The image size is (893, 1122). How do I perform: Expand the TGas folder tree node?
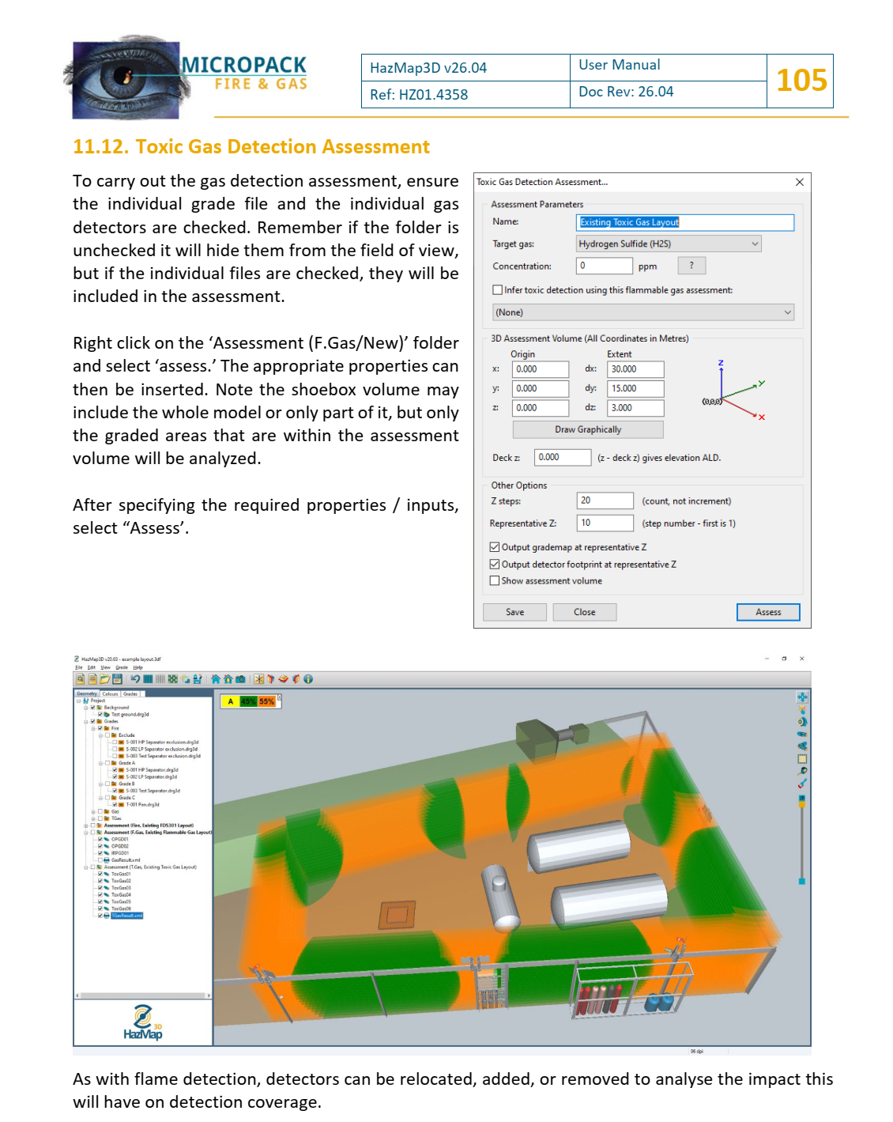93,818
